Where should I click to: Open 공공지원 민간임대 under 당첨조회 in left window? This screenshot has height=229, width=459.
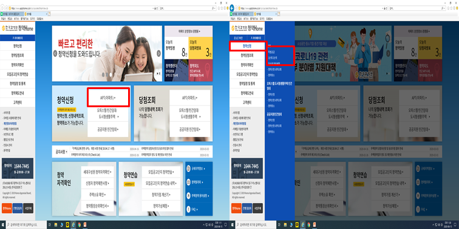click(189, 129)
